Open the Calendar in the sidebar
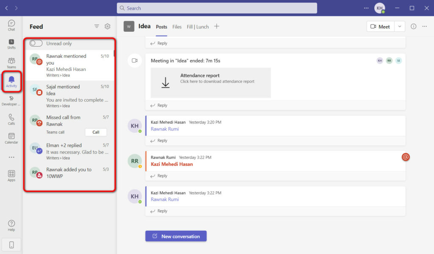This screenshot has height=254, width=434. click(x=11, y=138)
